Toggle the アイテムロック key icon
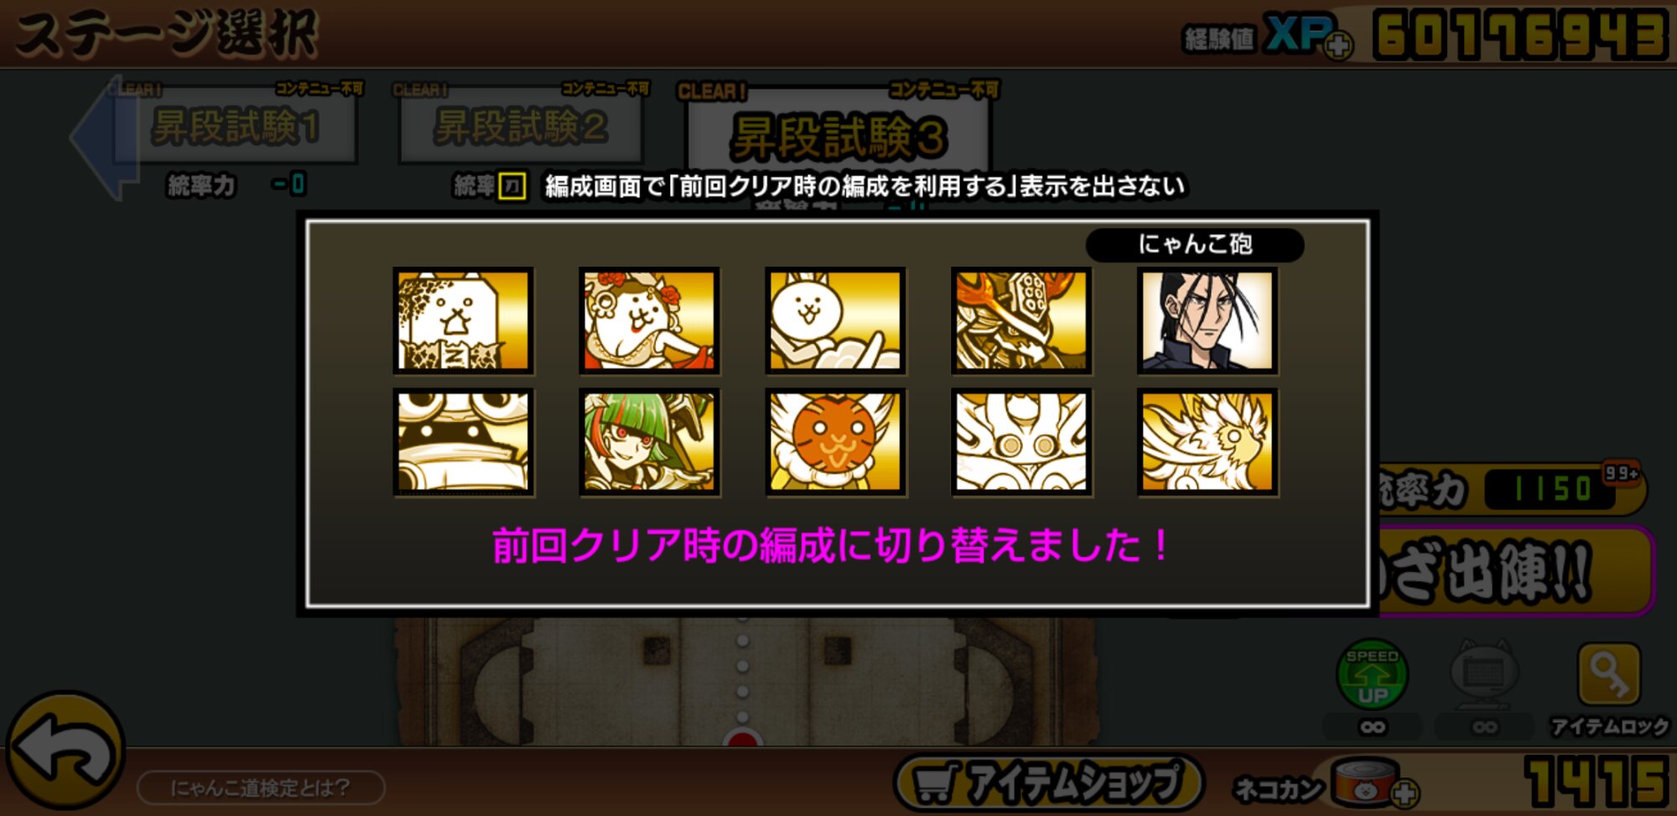Image resolution: width=1677 pixels, height=816 pixels. [x=1608, y=674]
